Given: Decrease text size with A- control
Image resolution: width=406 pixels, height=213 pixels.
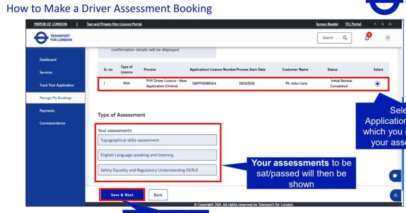Looking at the screenshot, I should [x=375, y=24].
